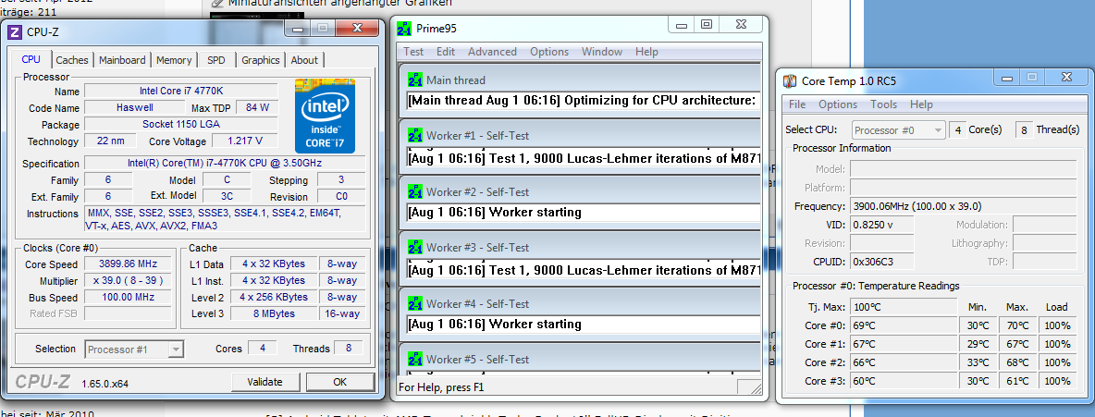Switch to the Caches tab in CPU-Z
Screen dimensions: 1095x417
[72, 60]
